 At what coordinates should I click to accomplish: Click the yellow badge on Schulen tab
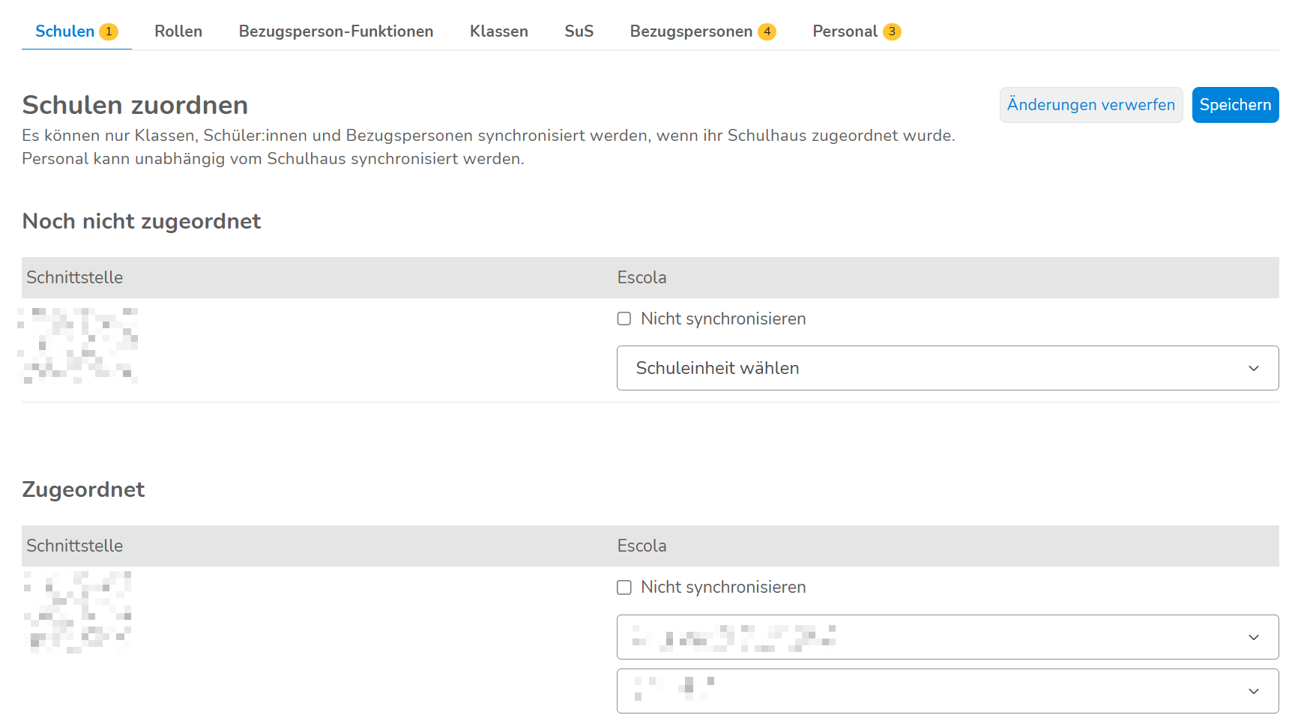pos(109,31)
